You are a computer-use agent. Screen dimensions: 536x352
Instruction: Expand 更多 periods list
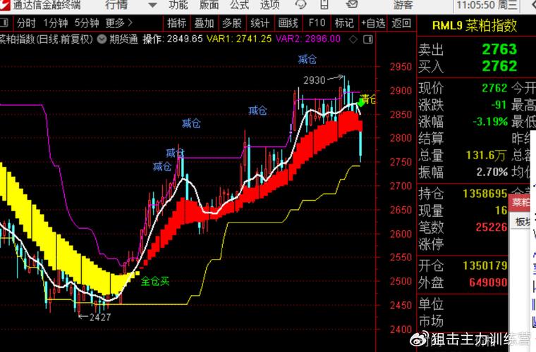pyautogui.click(x=118, y=23)
